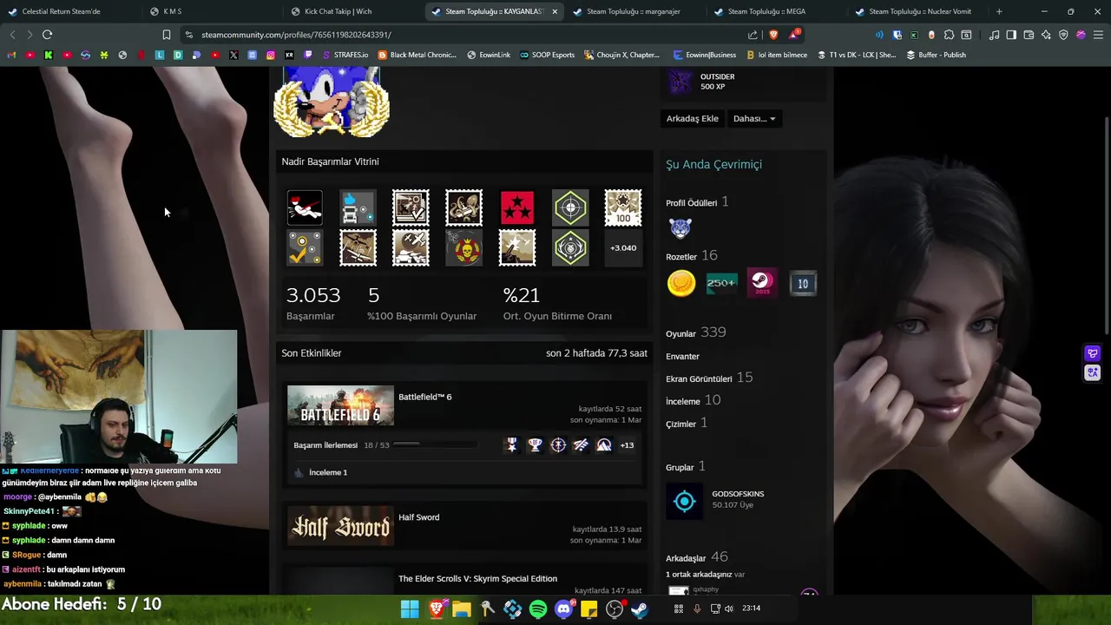Select the achievement stamp marked 100
The height and width of the screenshot is (625, 1111).
click(x=623, y=207)
